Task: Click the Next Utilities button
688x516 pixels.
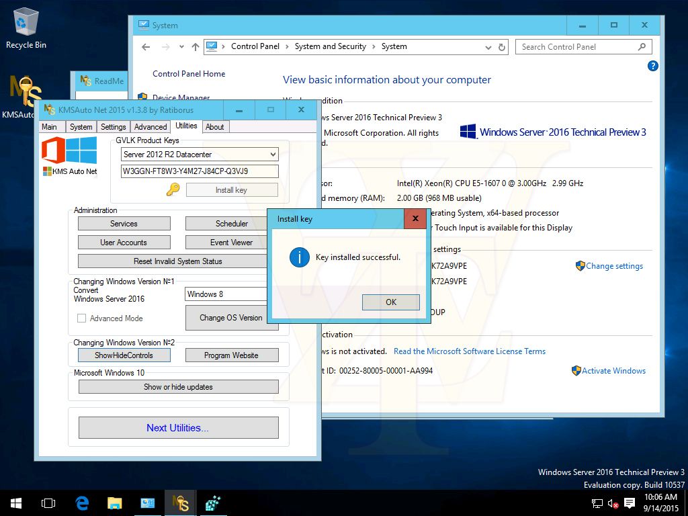Action: coord(178,427)
